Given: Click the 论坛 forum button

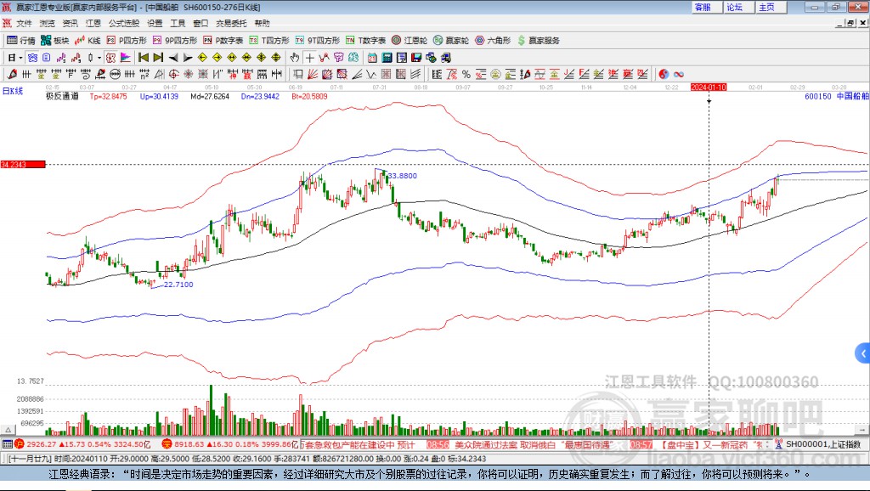Looking at the screenshot, I should point(735,7).
